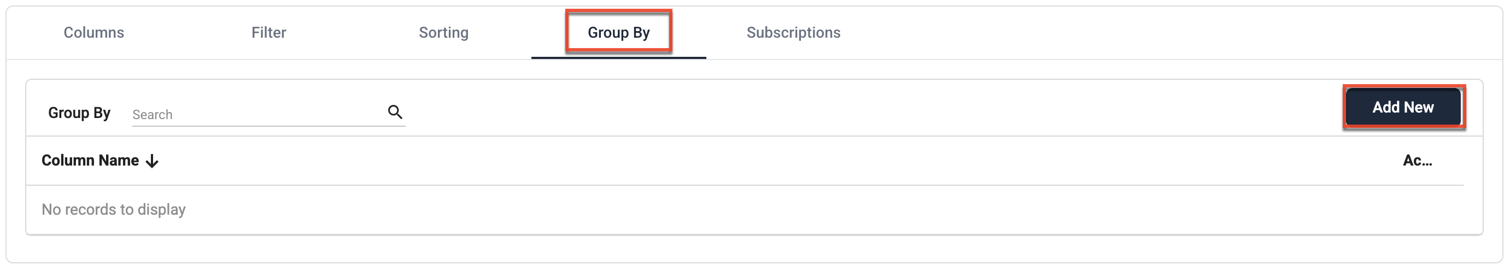Image resolution: width=1510 pixels, height=271 pixels.
Task: Click the Add New button
Action: click(1403, 107)
